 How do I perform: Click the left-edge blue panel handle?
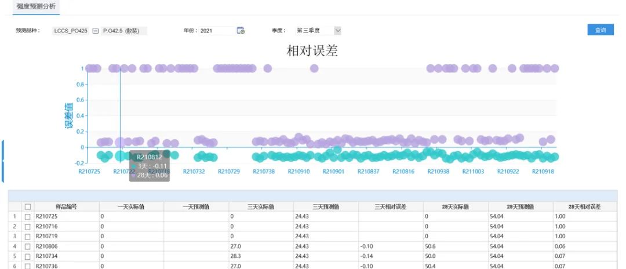point(2,161)
